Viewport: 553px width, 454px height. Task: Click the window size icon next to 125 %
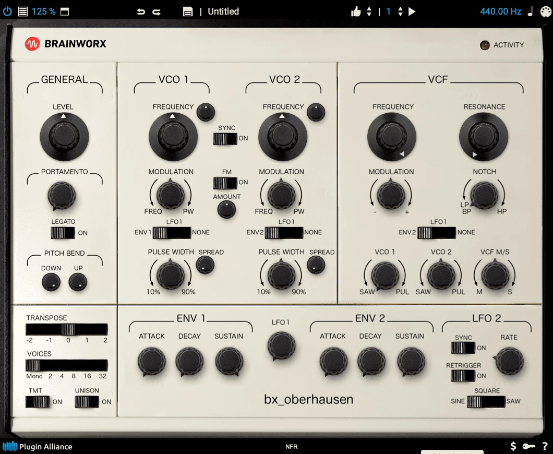65,11
